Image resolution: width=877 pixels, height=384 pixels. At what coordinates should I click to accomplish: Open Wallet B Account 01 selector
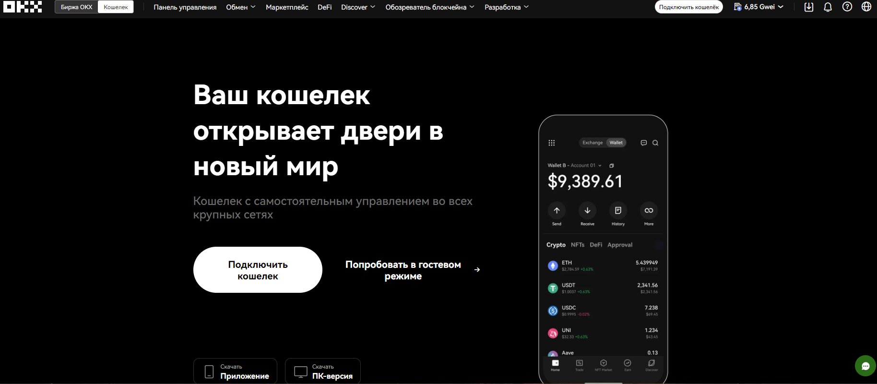click(575, 166)
